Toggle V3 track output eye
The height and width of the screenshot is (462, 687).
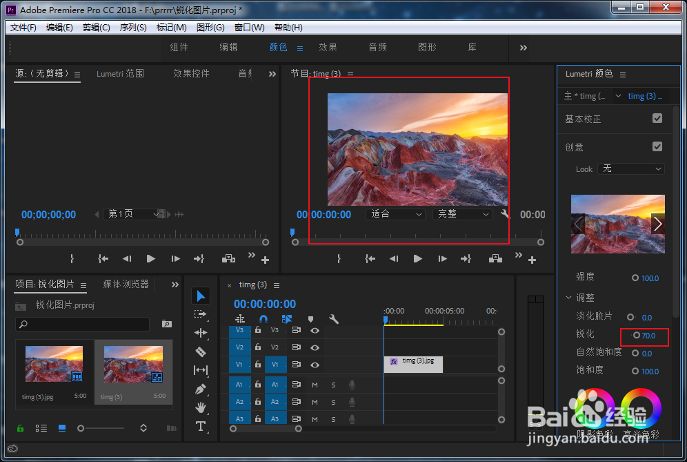click(315, 330)
